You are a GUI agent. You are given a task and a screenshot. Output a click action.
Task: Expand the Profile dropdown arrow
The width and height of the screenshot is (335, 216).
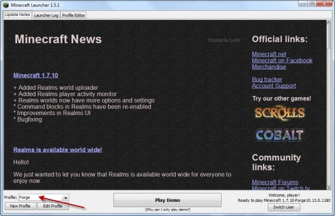click(x=65, y=198)
